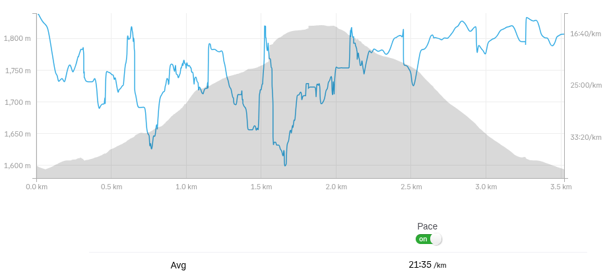Select the 1.0 km distance axis label
Viewport: 611px width, 277px height.
pyautogui.click(x=186, y=187)
